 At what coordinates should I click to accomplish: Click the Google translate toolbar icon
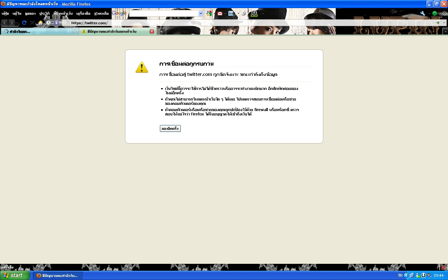point(231,13)
